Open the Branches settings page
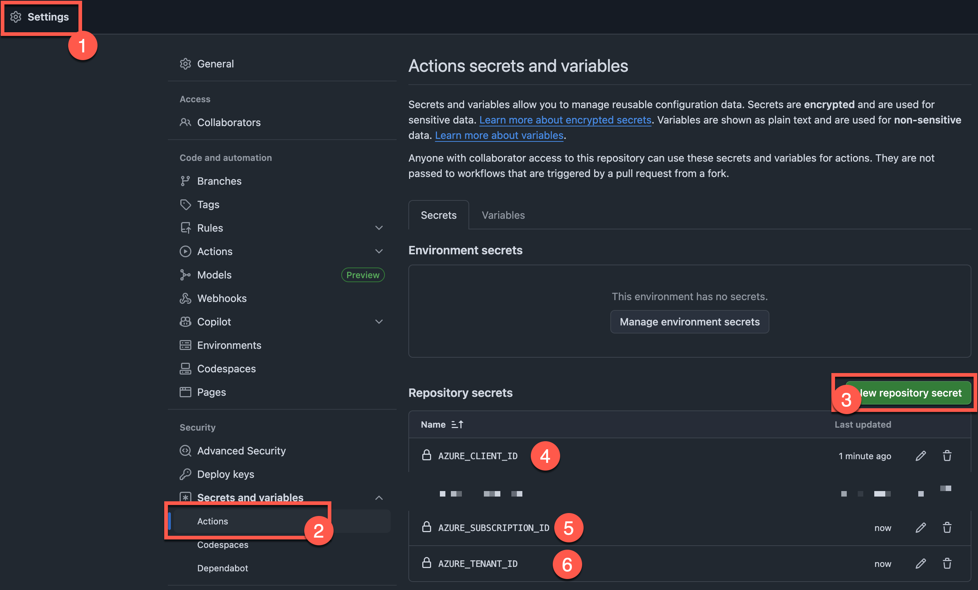 [219, 181]
